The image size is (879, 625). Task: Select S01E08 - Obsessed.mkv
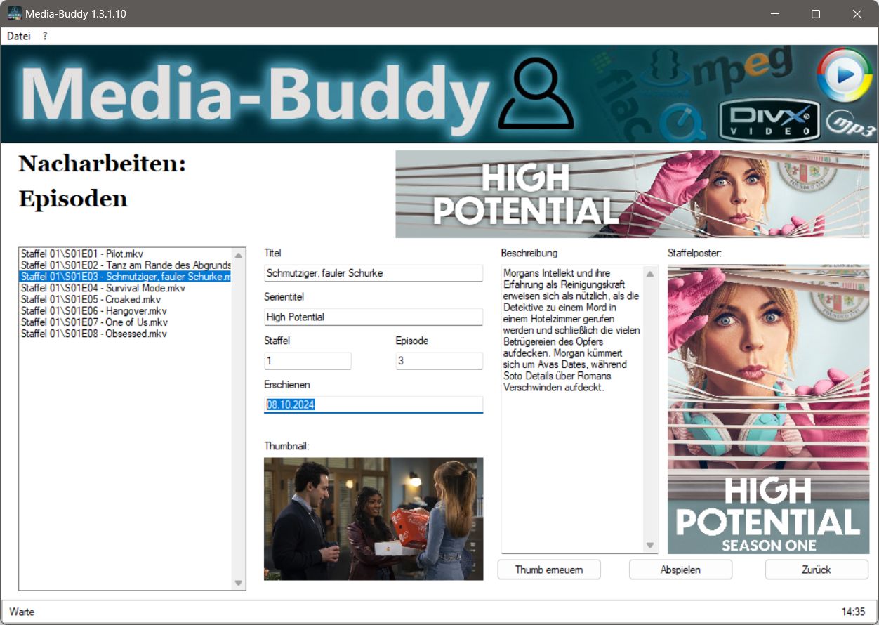(x=126, y=334)
